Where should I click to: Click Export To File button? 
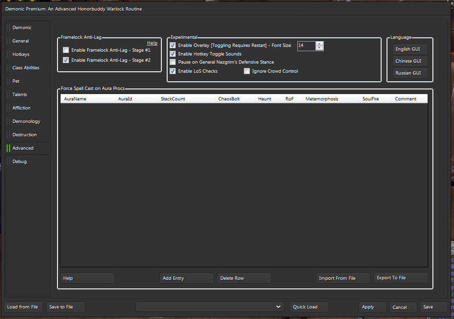click(401, 278)
